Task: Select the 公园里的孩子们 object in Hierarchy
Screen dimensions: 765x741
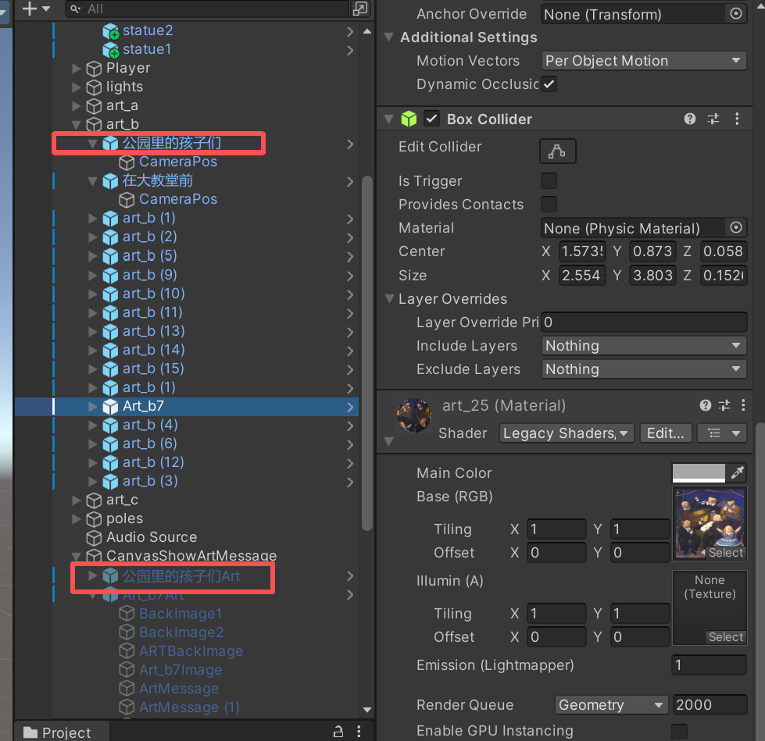Action: pyautogui.click(x=172, y=144)
